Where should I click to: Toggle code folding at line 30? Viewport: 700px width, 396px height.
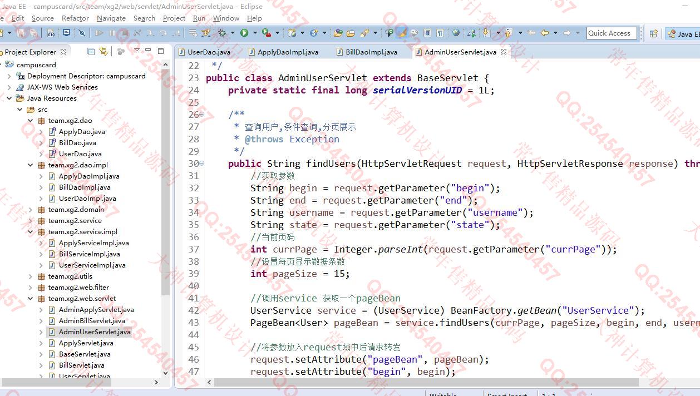pos(202,164)
